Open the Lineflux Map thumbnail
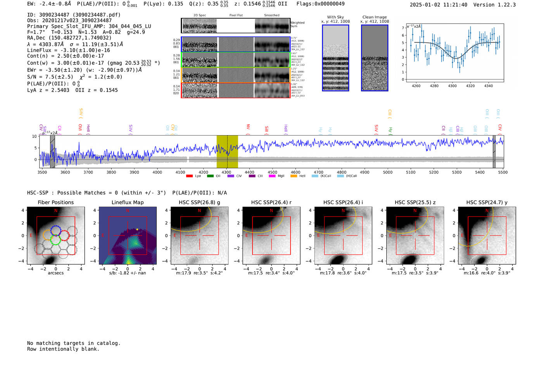The image size is (543, 370). click(128, 236)
